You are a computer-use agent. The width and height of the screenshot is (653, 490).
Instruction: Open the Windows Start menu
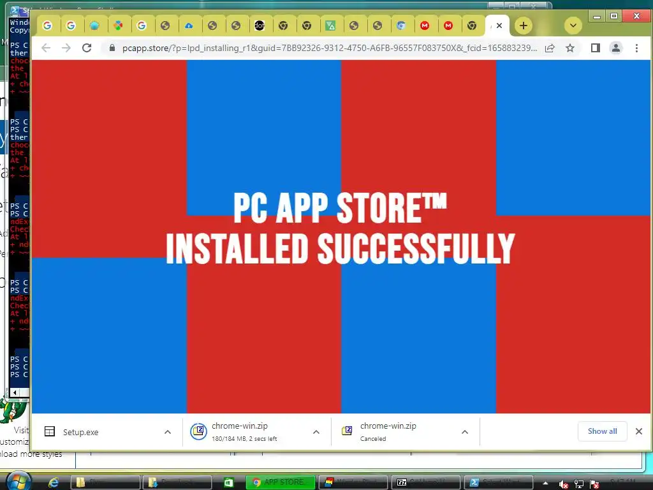pyautogui.click(x=18, y=482)
